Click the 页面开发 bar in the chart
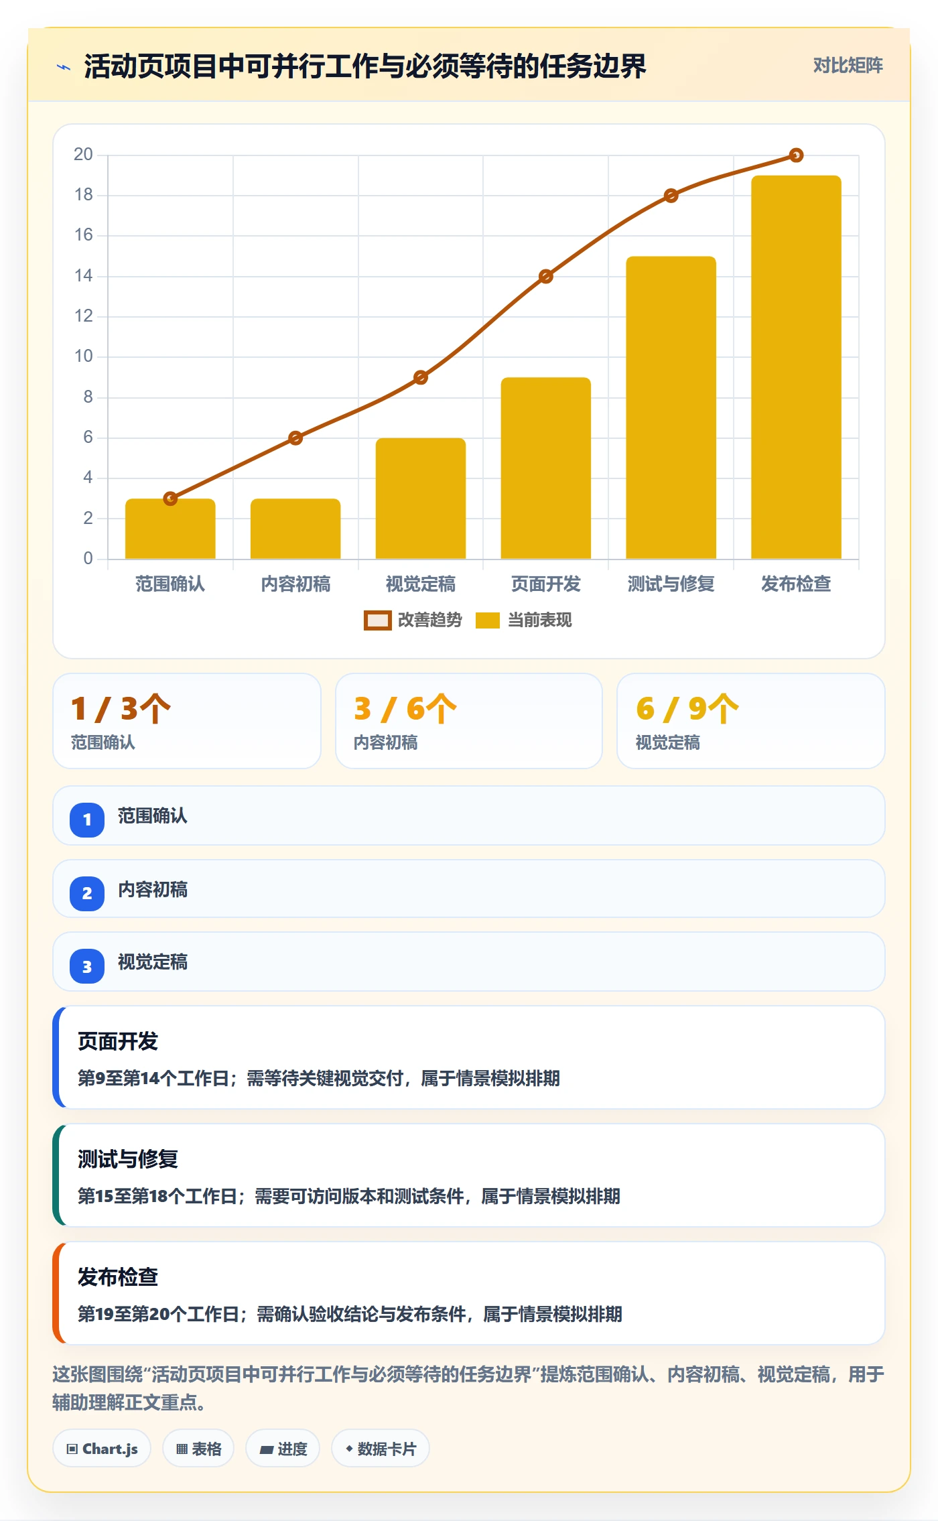 tap(546, 468)
